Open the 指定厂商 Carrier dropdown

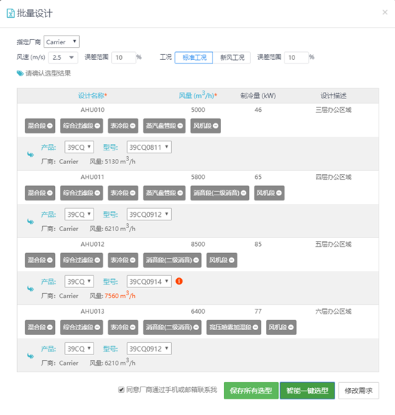[61, 41]
